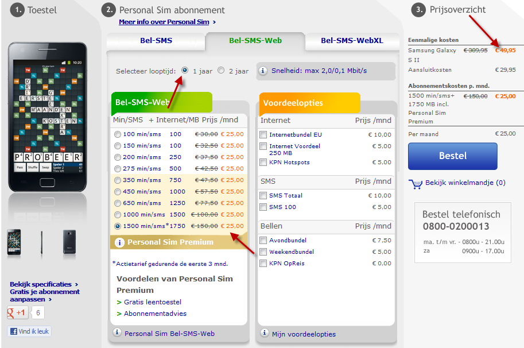Open Gratis je abonnement aanpassen link

tap(44, 296)
